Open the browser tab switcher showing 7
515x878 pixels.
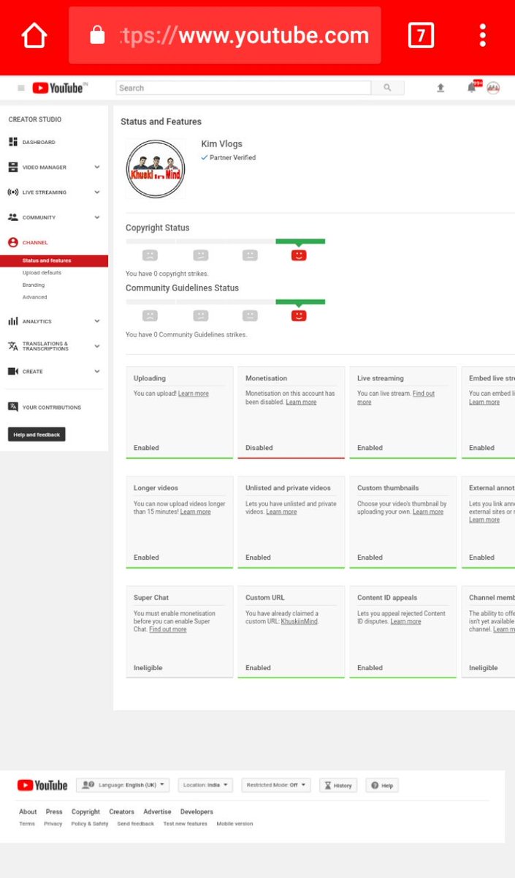pos(421,35)
